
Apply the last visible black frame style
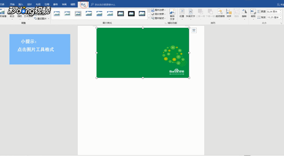point(142,13)
